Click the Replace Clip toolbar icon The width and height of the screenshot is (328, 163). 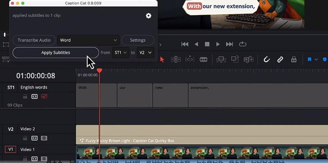tap(249, 59)
